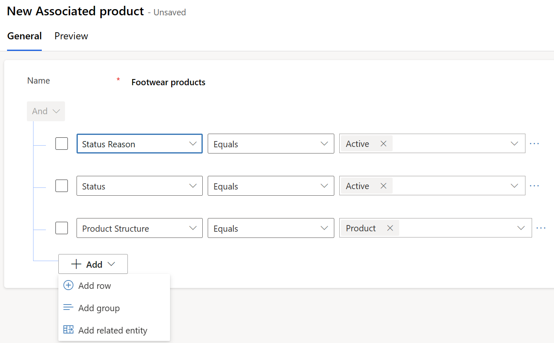The height and width of the screenshot is (343, 554).
Task: Click the Add related entity icon
Action: pos(68,330)
